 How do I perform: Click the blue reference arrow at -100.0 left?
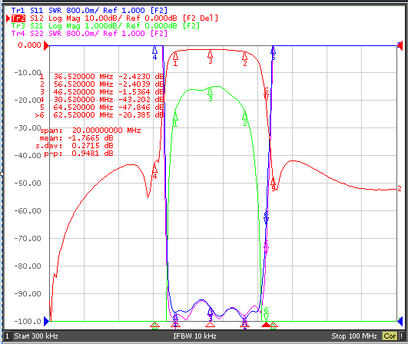46,322
